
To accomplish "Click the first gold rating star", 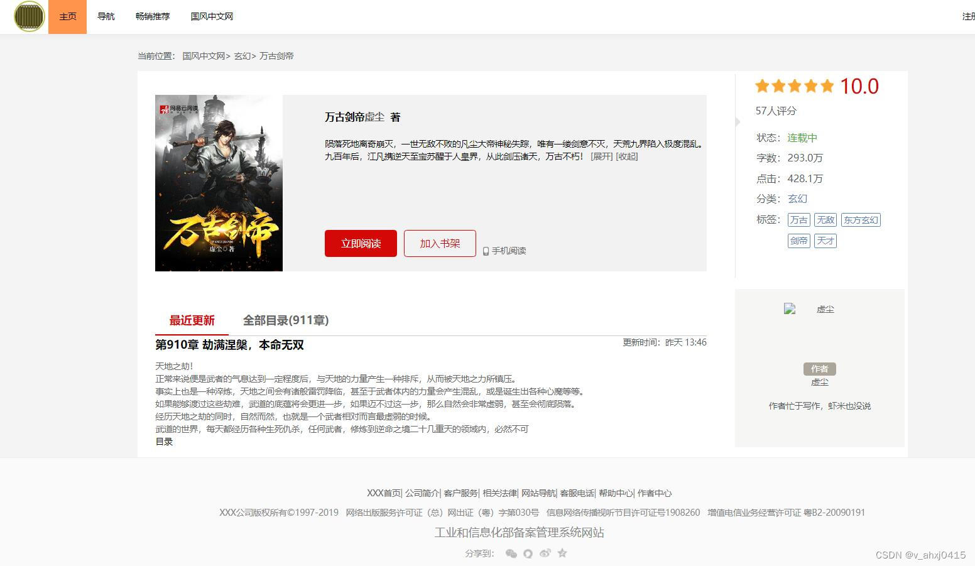I will (761, 85).
